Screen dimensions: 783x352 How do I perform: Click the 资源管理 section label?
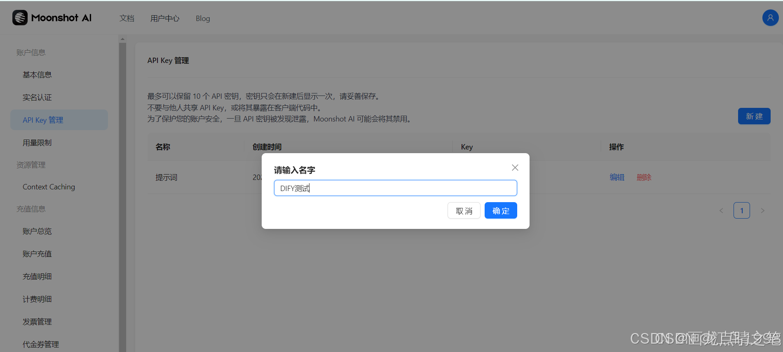(31, 165)
